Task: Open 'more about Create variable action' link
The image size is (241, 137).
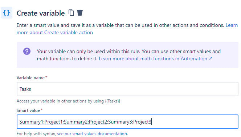Action: pyautogui.click(x=55, y=32)
